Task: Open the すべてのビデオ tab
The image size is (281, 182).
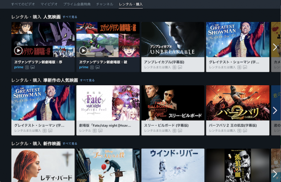Action: (x=23, y=4)
